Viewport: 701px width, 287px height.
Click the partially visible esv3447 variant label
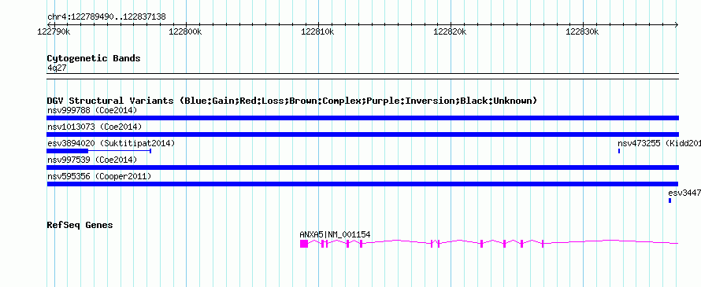click(684, 193)
